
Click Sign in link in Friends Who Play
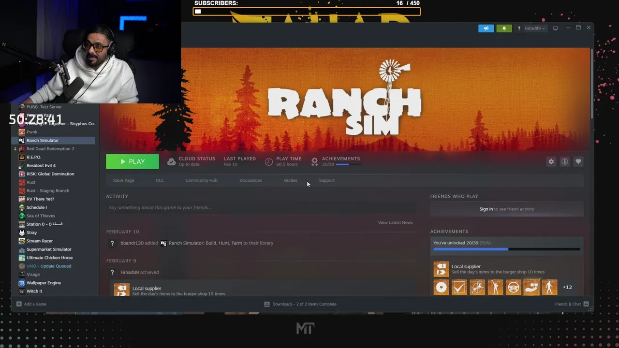click(x=486, y=209)
